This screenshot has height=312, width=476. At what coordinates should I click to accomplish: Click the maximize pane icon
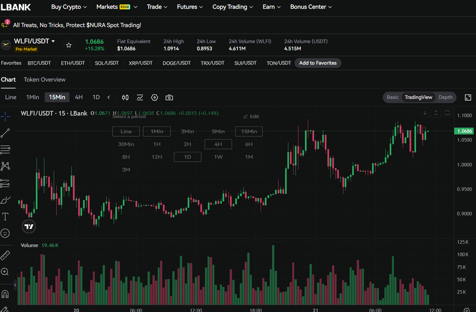447,113
